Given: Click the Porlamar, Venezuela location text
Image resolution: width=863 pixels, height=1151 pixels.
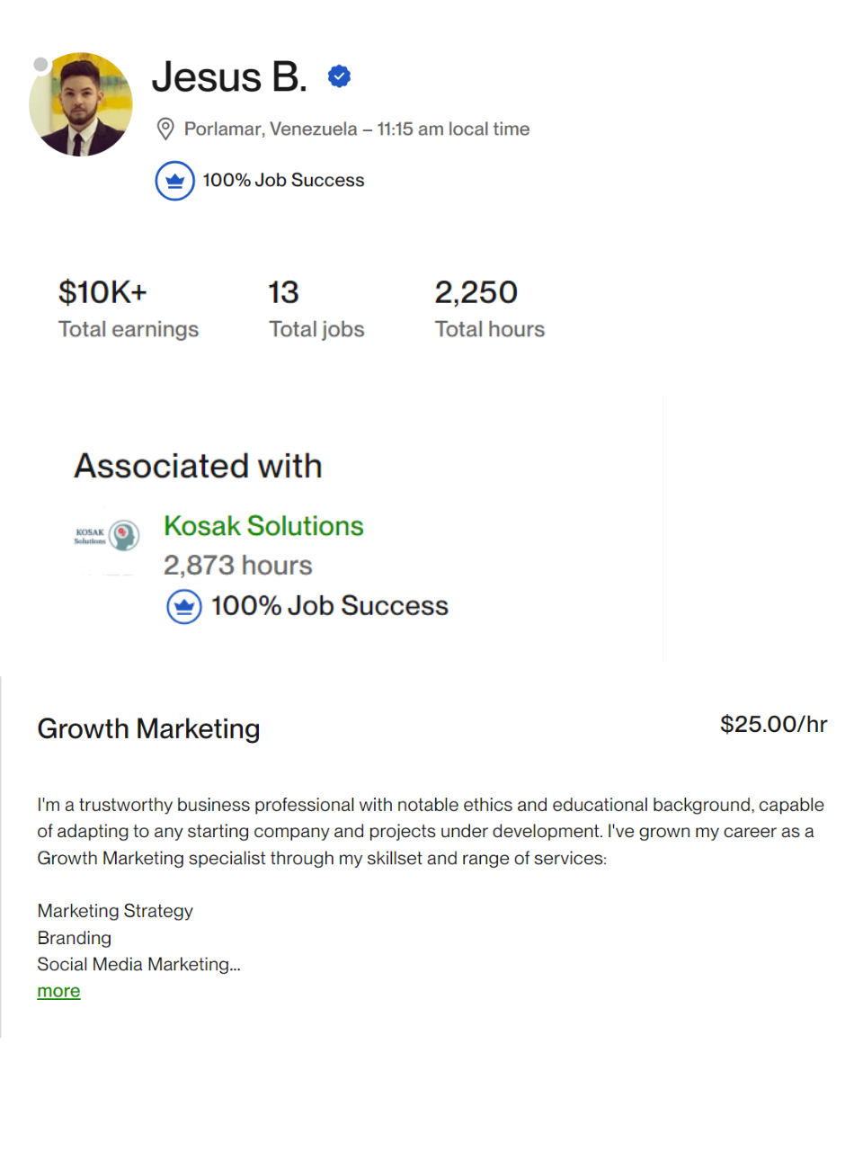Looking at the screenshot, I should pyautogui.click(x=271, y=129).
